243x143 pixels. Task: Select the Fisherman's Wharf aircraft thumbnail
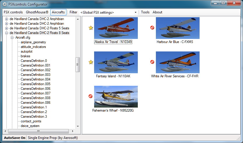pos(116,96)
